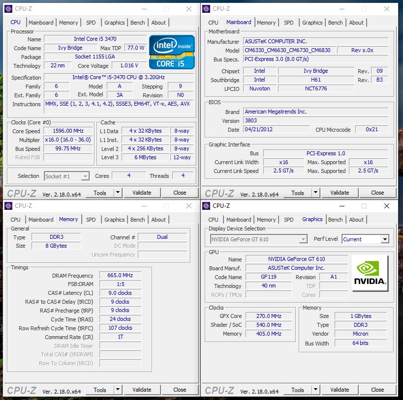Click the GPU memory Vendor Micron value
This screenshot has width=403, height=400.
tap(361, 334)
